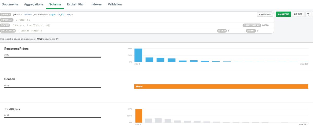Screen dimensions: 313x128
Task: Click the Season field name
Action: 10,79
